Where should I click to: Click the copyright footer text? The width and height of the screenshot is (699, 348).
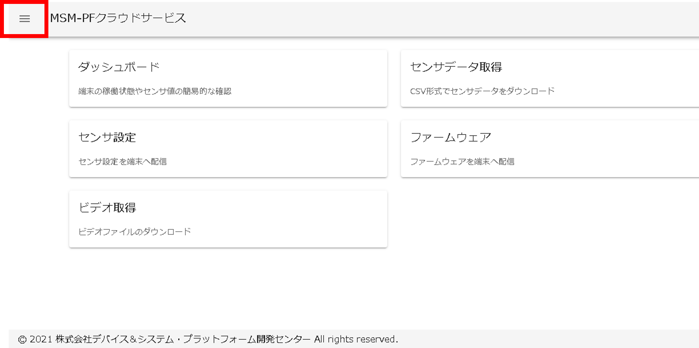pyautogui.click(x=208, y=339)
